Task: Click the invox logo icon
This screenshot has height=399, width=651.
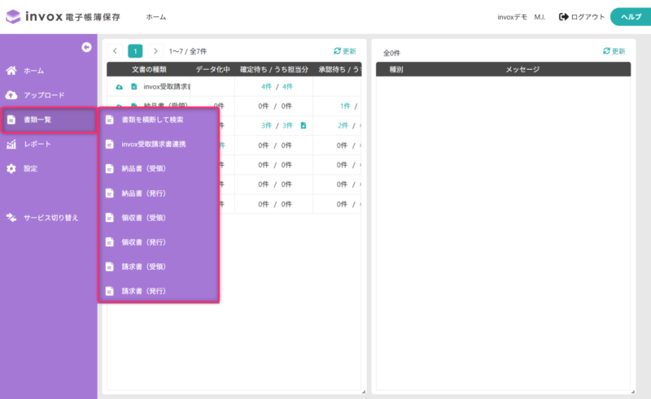Action: (13, 16)
